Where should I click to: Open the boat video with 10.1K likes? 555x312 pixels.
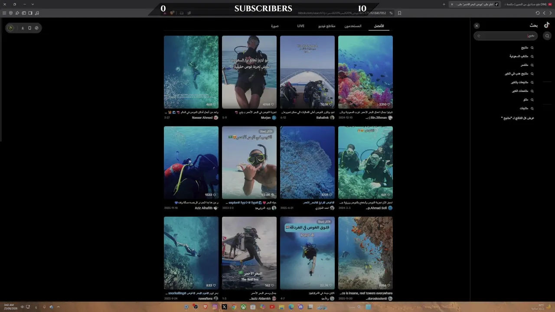307,72
